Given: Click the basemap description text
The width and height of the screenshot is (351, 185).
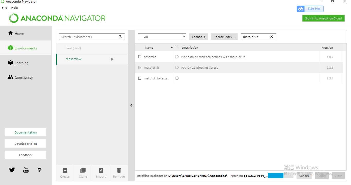Looking at the screenshot, I should 213,57.
